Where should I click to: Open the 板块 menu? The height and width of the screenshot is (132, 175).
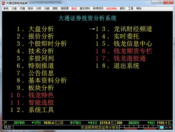pyautogui.click(x=30, y=8)
